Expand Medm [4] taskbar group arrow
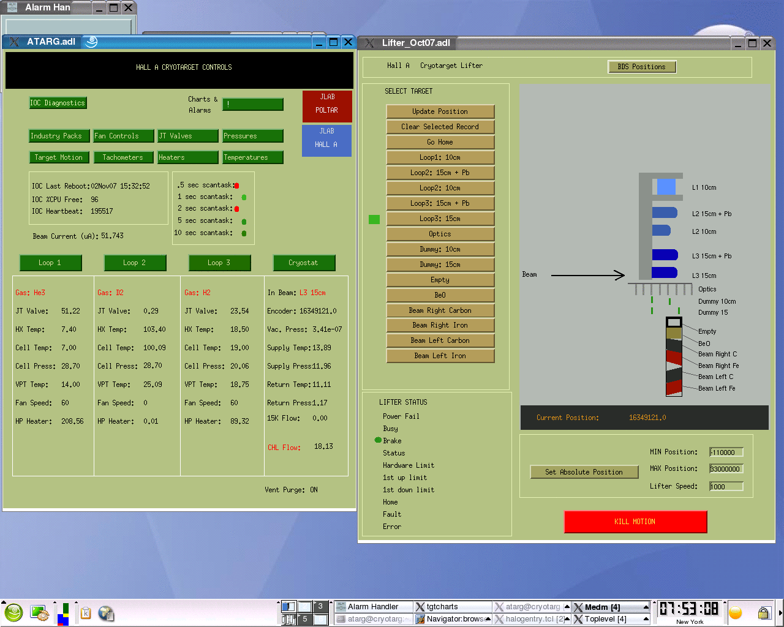 [646, 607]
